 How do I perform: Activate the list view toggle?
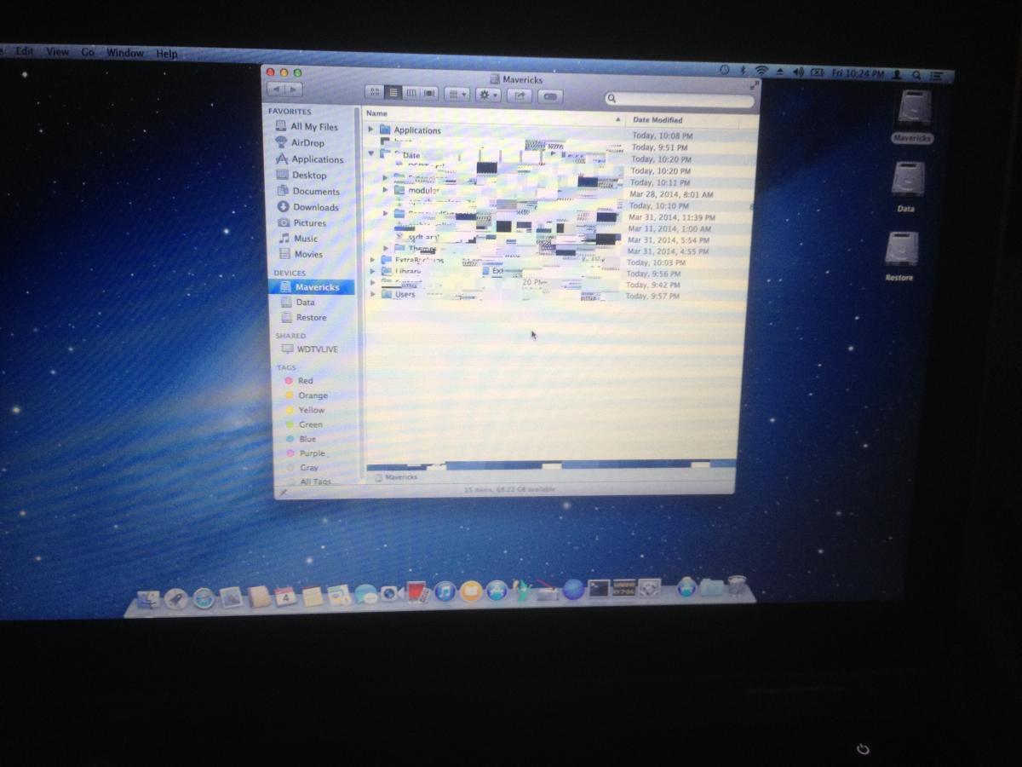[393, 92]
